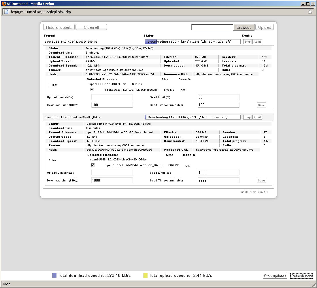The height and width of the screenshot is (288, 317).
Task: Click the x86_64 torrent download progress bar
Action: click(x=193, y=117)
